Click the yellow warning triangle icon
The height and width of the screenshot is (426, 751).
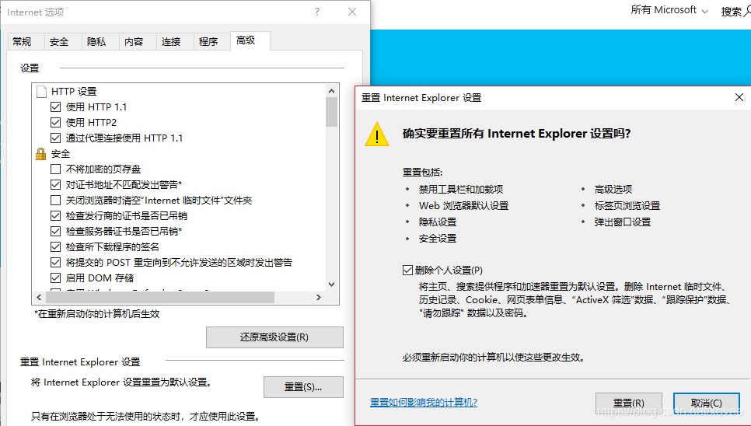point(377,134)
